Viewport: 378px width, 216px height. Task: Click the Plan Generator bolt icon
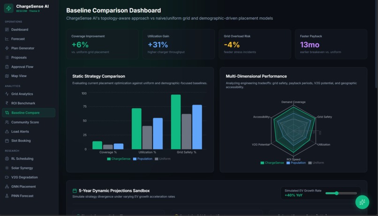click(7, 48)
